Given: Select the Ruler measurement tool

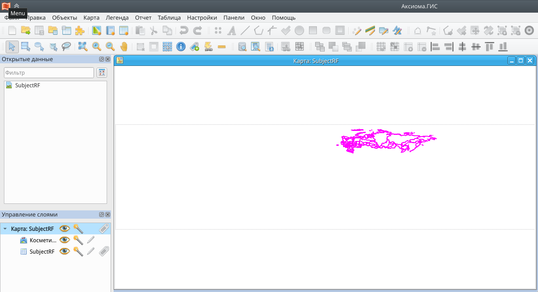Looking at the screenshot, I should pos(222,46).
